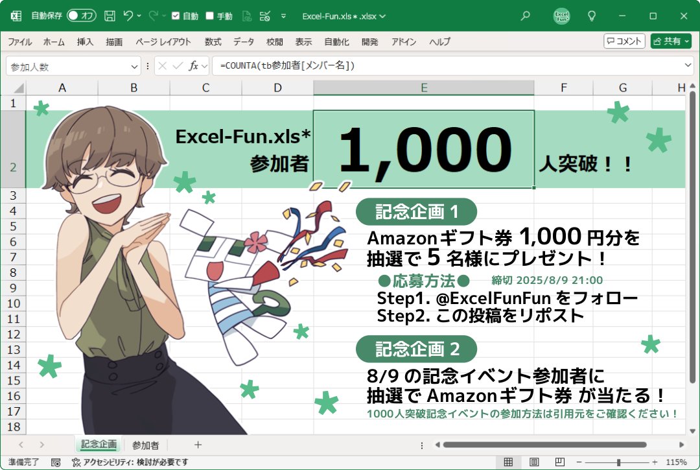Expand the formula bar chevron
Image resolution: width=700 pixels, height=470 pixels.
click(x=688, y=65)
